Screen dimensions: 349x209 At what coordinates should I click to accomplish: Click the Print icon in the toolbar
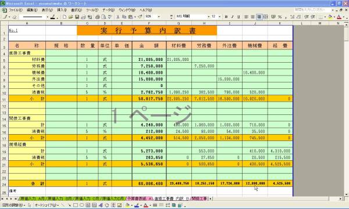tap(97, 17)
